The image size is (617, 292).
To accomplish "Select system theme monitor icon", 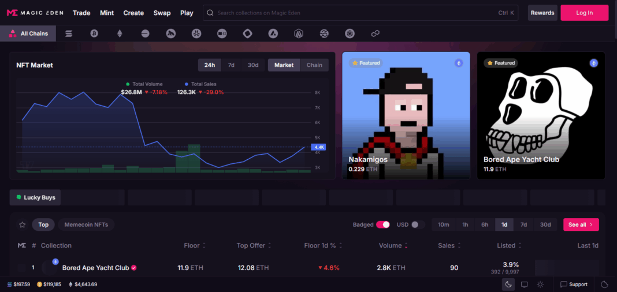I will pyautogui.click(x=524, y=284).
